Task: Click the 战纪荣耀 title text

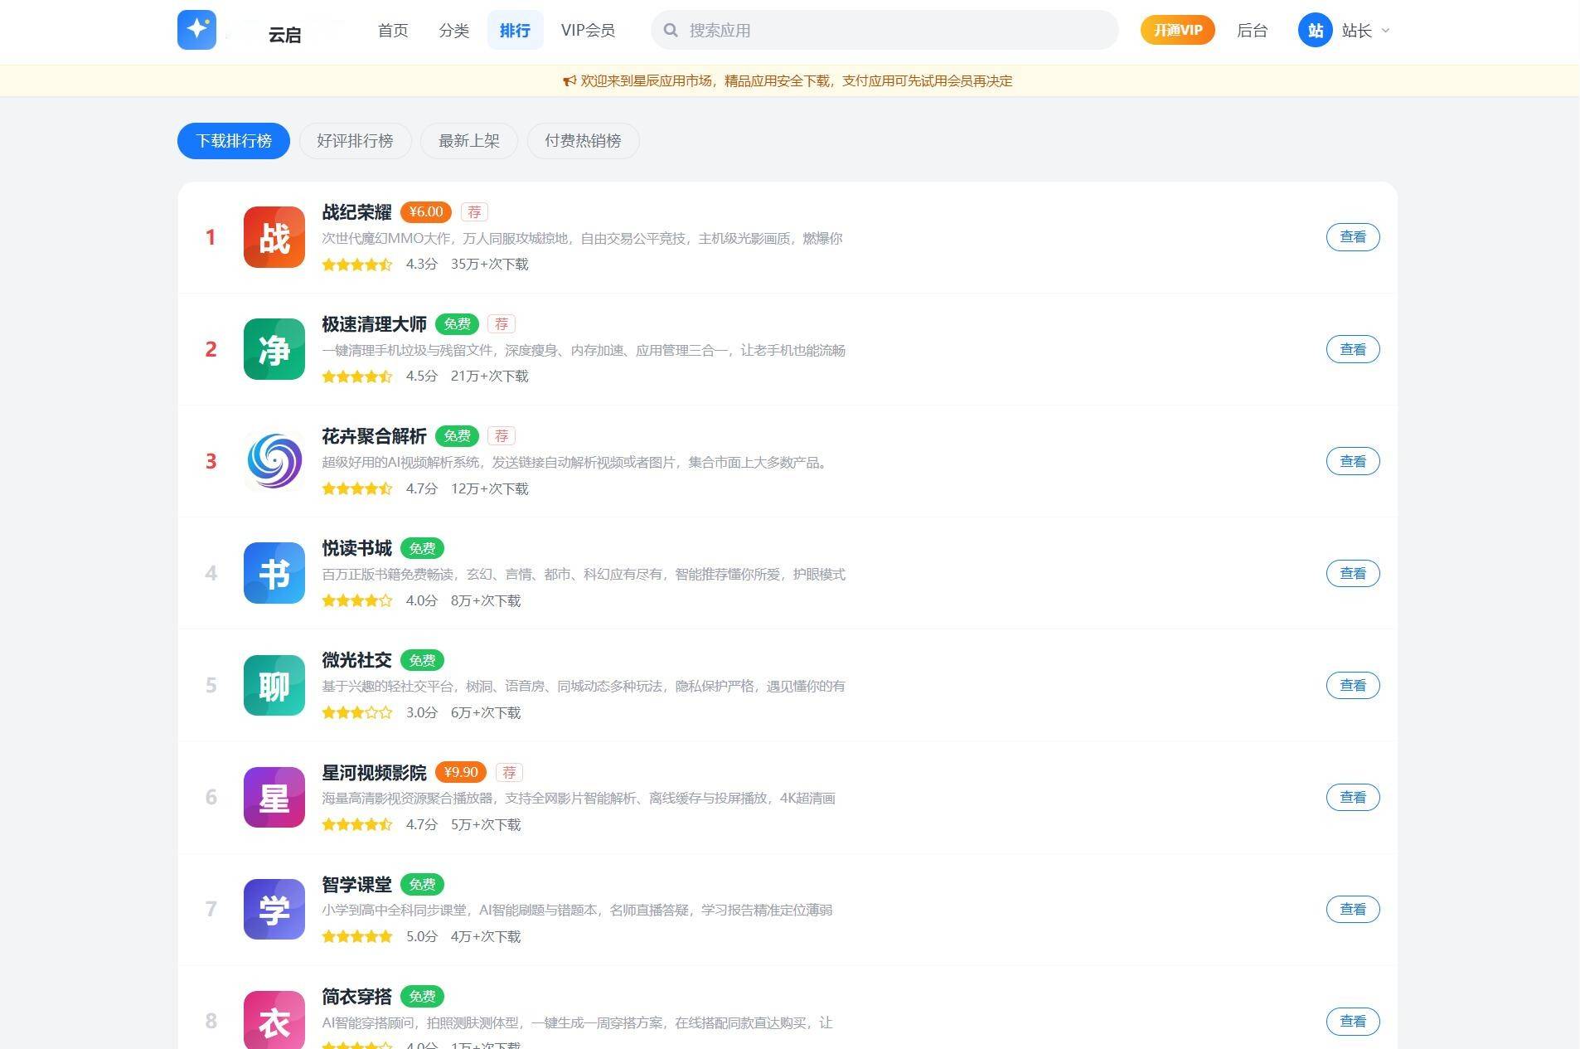Action: point(356,212)
